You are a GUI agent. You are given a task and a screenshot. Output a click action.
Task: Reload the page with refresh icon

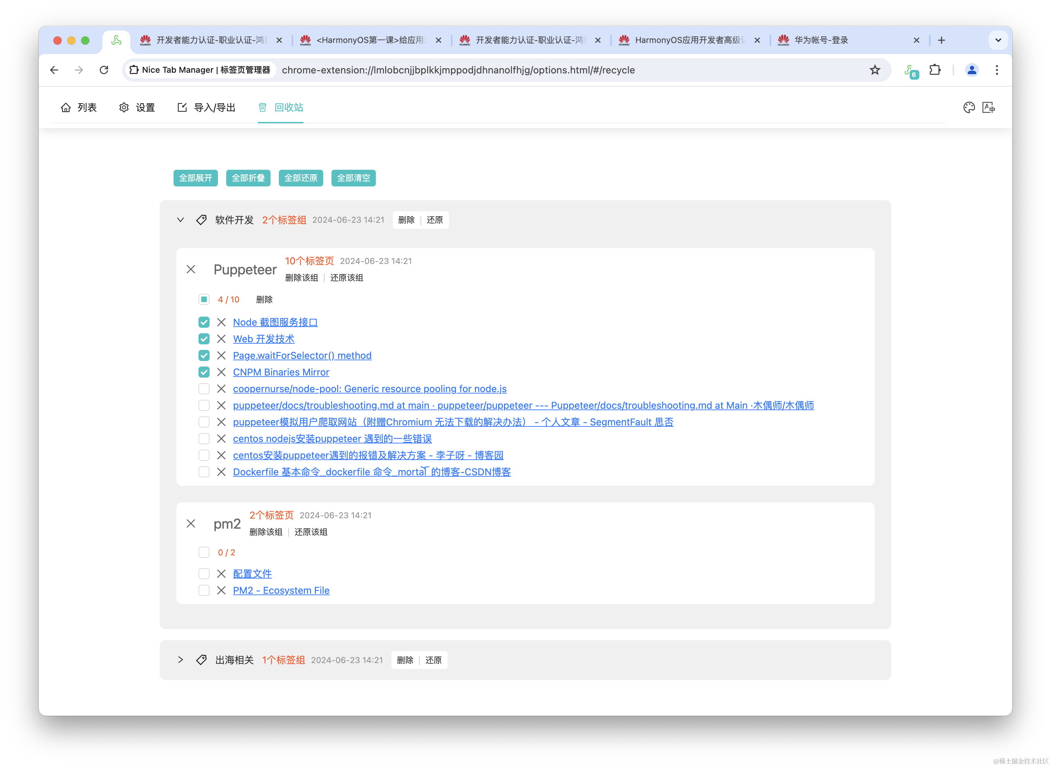tap(104, 70)
